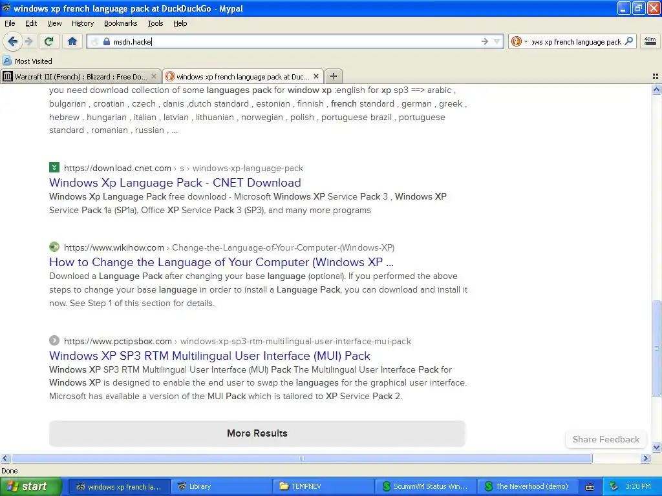This screenshot has width=662, height=496.
Task: Open the Bookmarks menu
Action: [121, 23]
